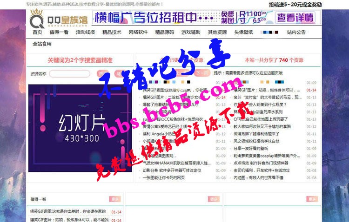Open 分享一波好看的壁纸 article
Viewport: 349px width, 222px height.
tap(251, 149)
